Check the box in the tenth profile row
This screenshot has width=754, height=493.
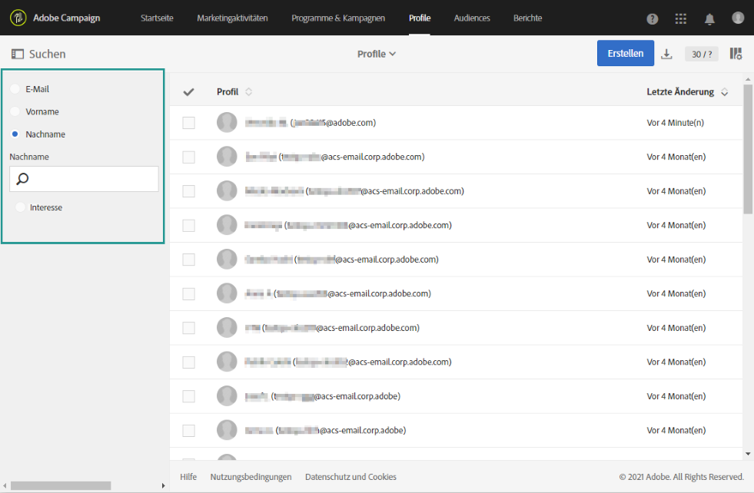click(188, 430)
